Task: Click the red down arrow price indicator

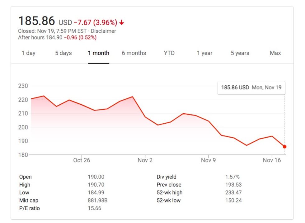Action: tap(122, 22)
